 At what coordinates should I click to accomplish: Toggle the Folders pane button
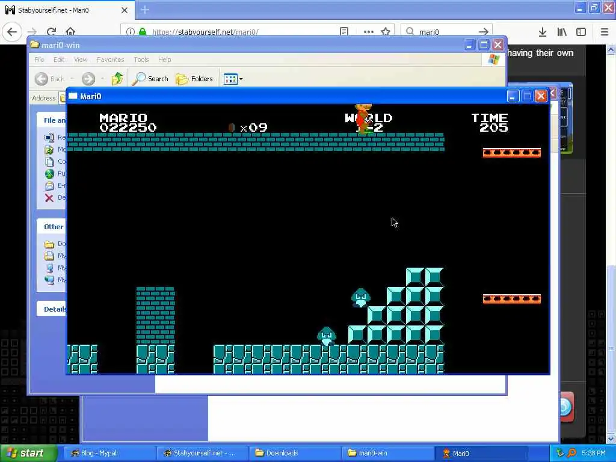pos(194,79)
